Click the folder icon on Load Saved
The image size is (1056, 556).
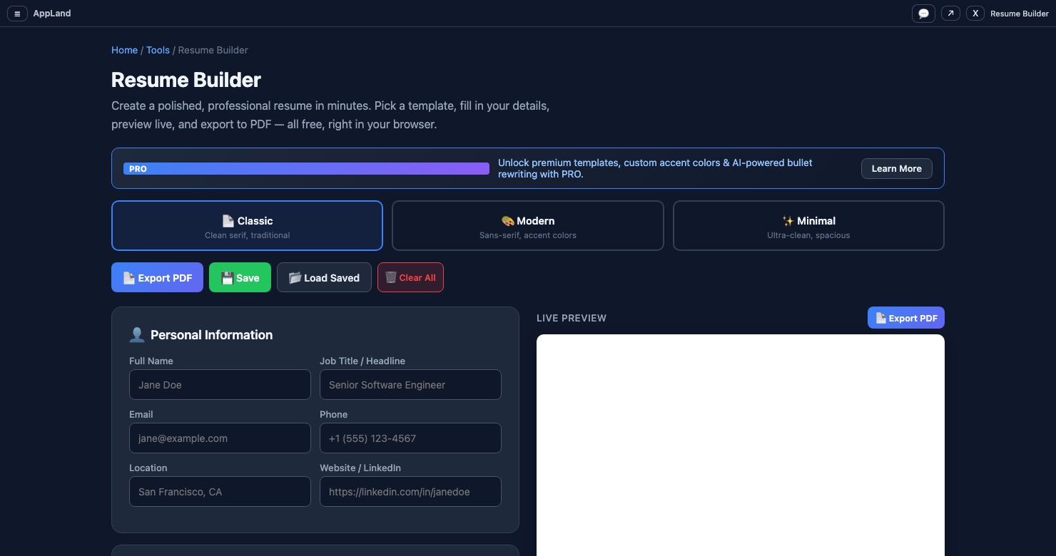click(x=295, y=277)
